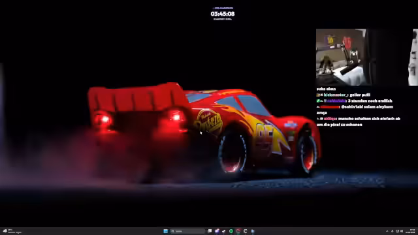
Task: Click the 'geiler pull!' chat message
Action: tap(360, 95)
